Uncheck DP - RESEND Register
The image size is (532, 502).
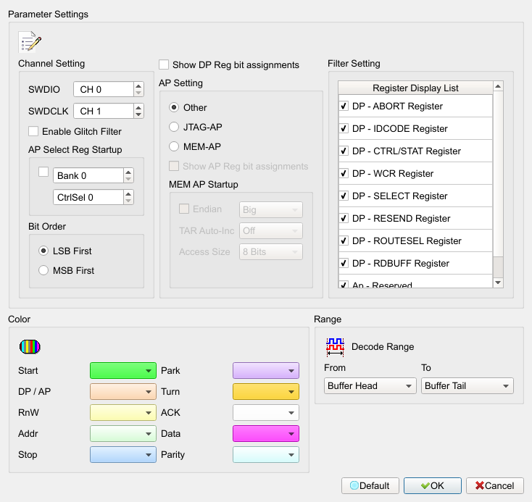(x=344, y=218)
